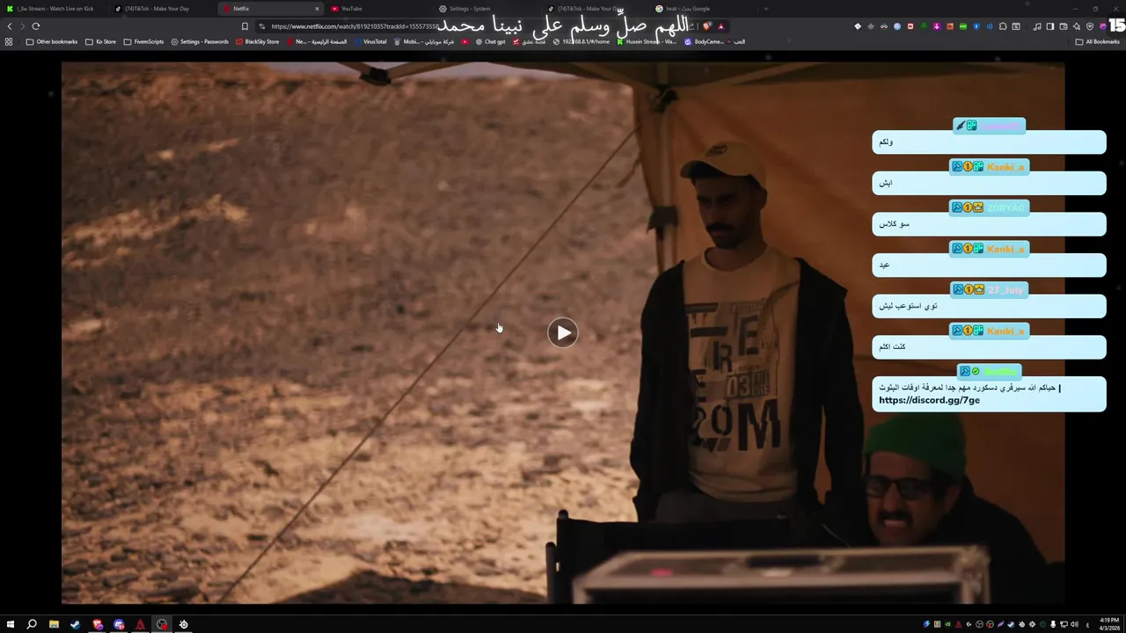The image size is (1126, 633).
Task: Open the Husein Stream bookmark
Action: [647, 41]
